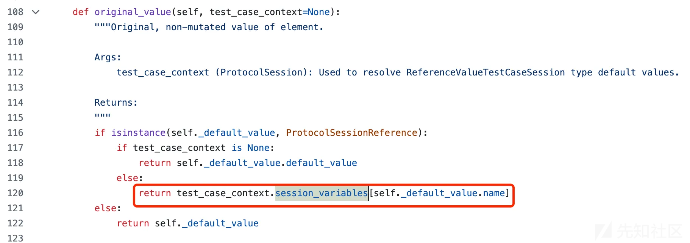Screen dimensions: 690x243
Task: Click the highlighted session_variables token
Action: [322, 193]
